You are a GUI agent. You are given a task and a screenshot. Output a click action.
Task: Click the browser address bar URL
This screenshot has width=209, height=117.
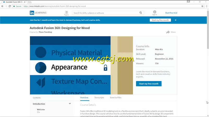[x=55, y=6]
